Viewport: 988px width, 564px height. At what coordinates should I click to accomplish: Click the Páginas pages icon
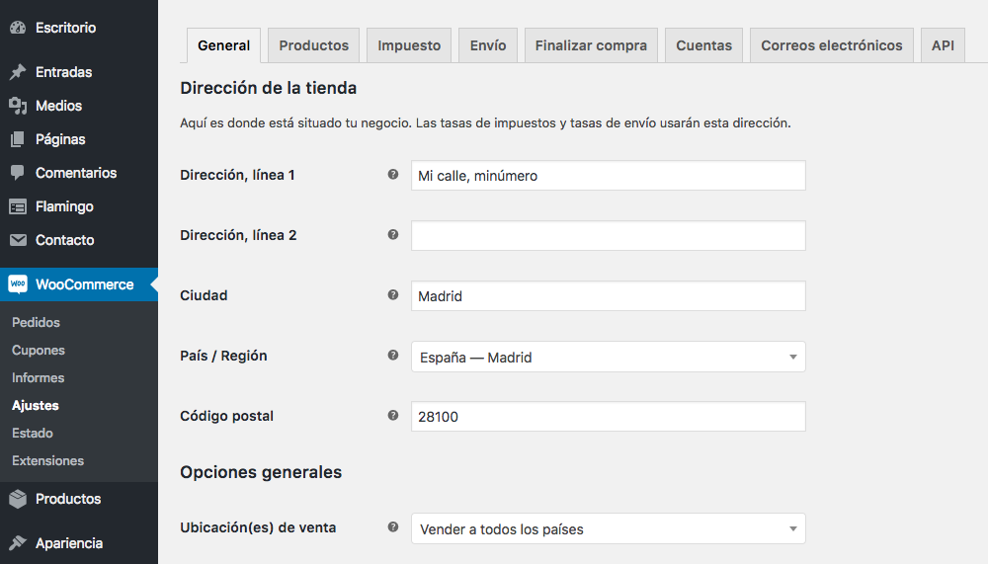tap(18, 139)
